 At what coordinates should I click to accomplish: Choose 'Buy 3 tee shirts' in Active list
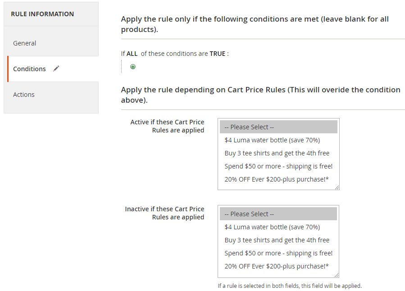[278, 153]
